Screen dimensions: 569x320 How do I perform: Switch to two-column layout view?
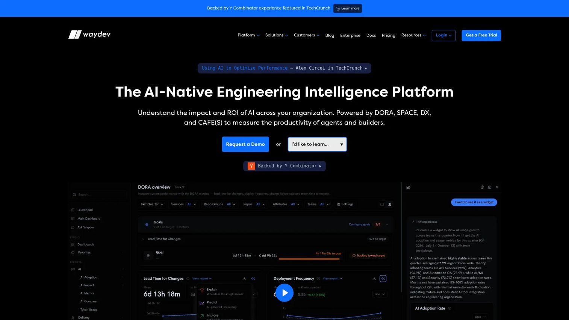(x=389, y=205)
